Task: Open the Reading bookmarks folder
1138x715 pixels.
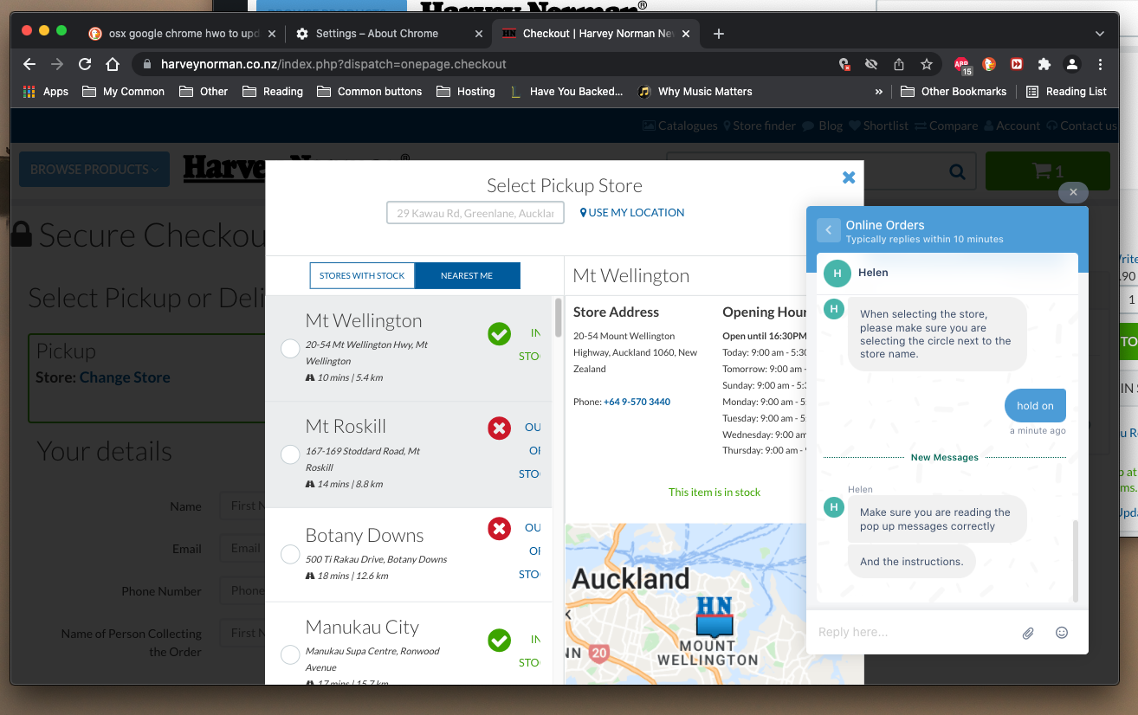Action: (x=273, y=91)
